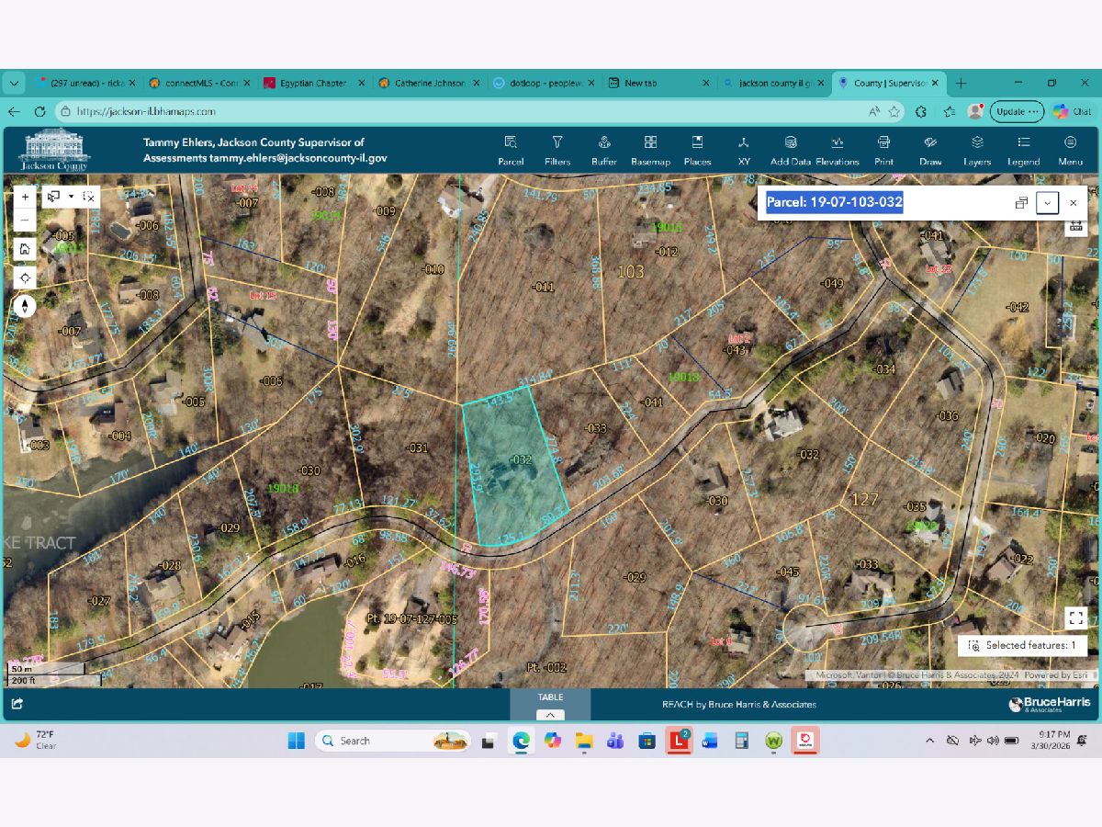Open the Menu in the toolbar
1102x827 pixels.
click(x=1070, y=150)
